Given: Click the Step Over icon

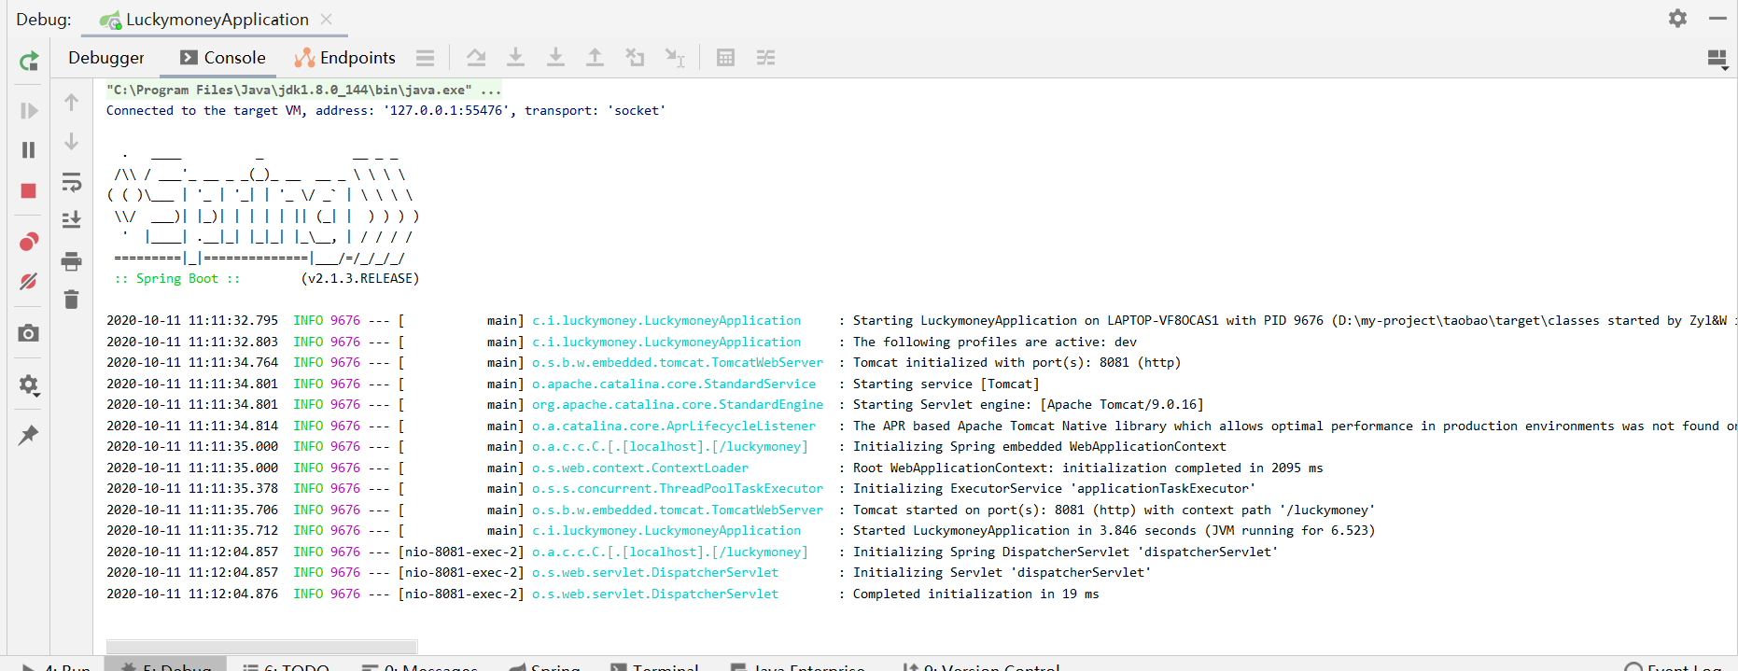Looking at the screenshot, I should pyautogui.click(x=476, y=58).
